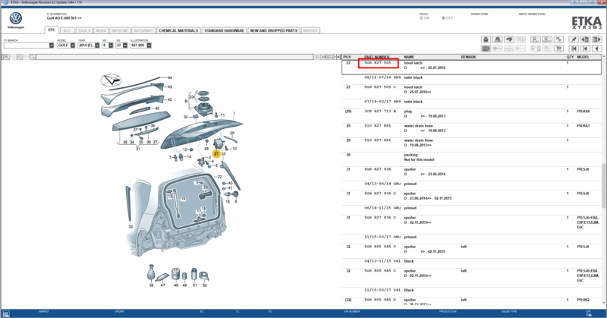Image resolution: width=607 pixels, height=318 pixels.
Task: Open the STANDARD HARDWARE tab
Action: point(224,30)
